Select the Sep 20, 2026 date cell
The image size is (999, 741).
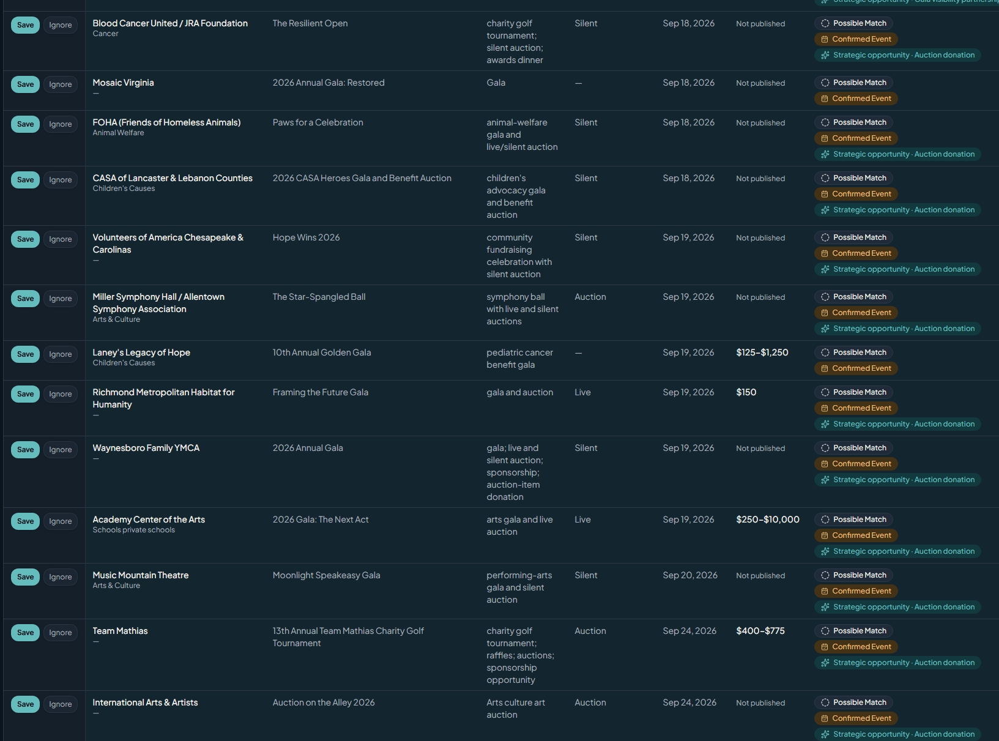tap(690, 575)
